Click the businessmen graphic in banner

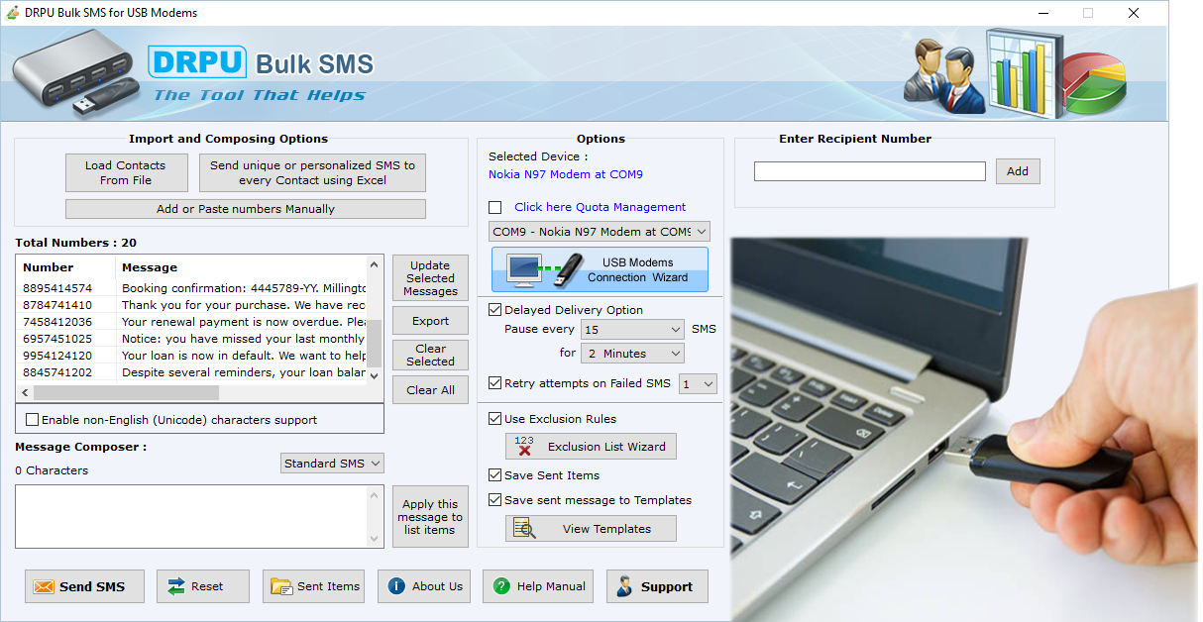(x=941, y=74)
